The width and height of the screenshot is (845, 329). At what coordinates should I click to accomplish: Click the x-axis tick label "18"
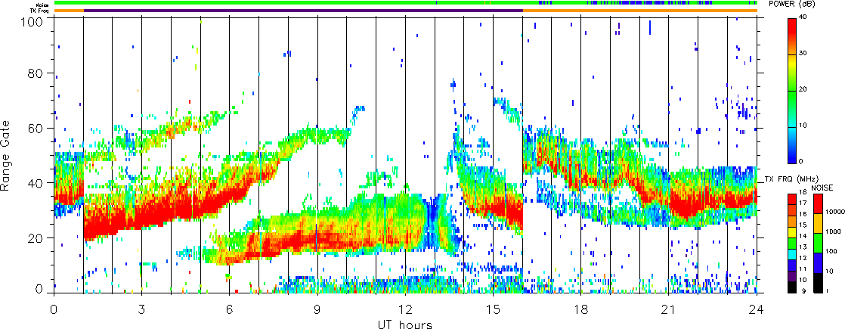pos(581,309)
